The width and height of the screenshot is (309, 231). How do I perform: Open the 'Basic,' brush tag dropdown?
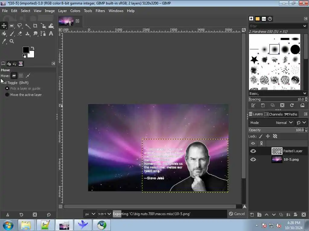click(305, 94)
